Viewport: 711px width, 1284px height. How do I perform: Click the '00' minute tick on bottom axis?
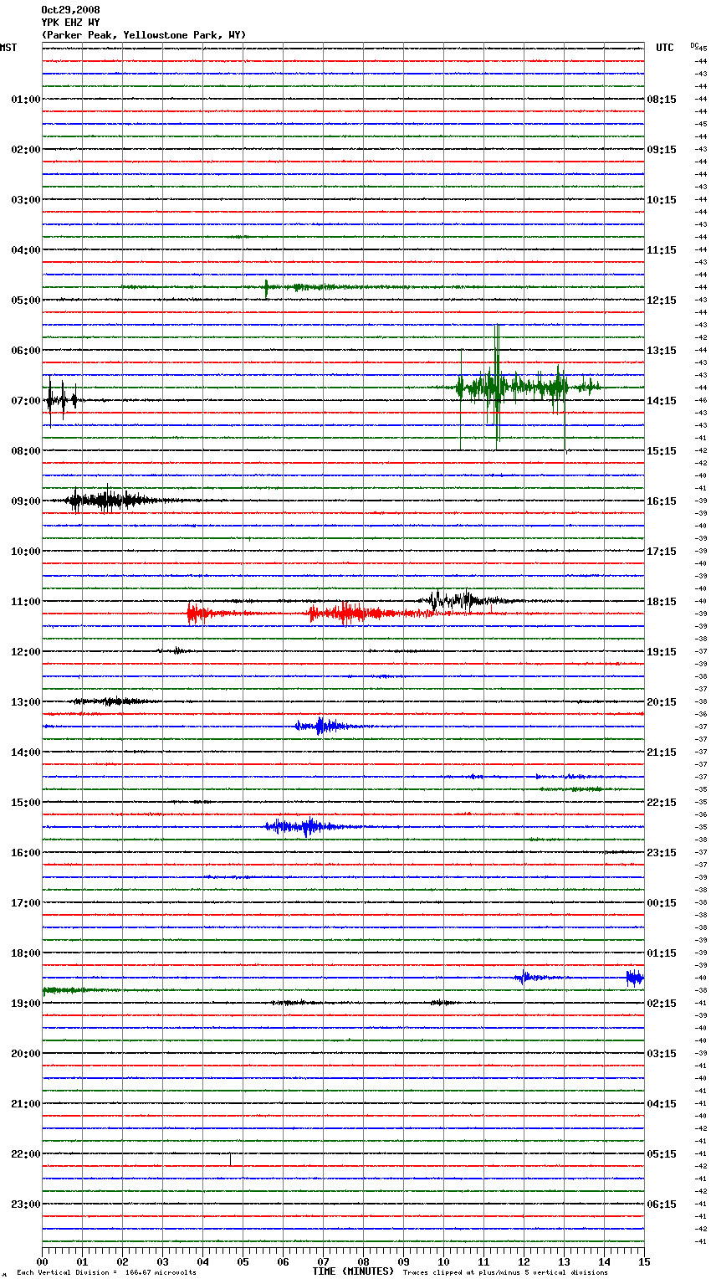42,1261
